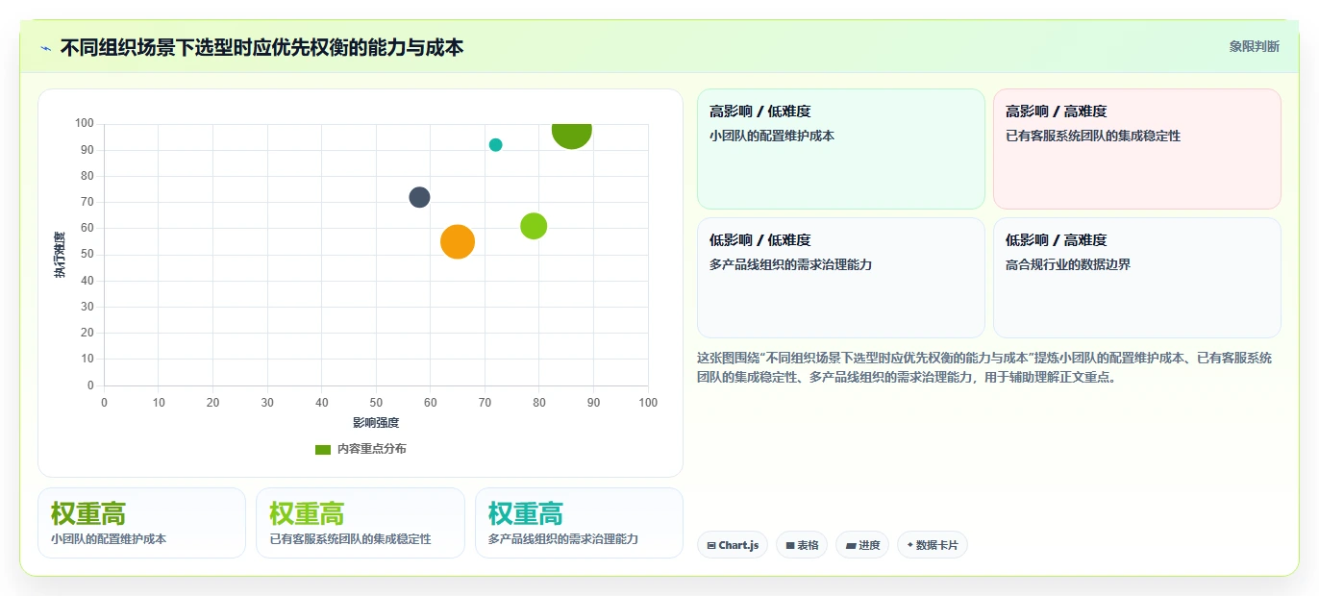Click the 执行难度 y-axis title
This screenshot has width=1319, height=596.
60,255
